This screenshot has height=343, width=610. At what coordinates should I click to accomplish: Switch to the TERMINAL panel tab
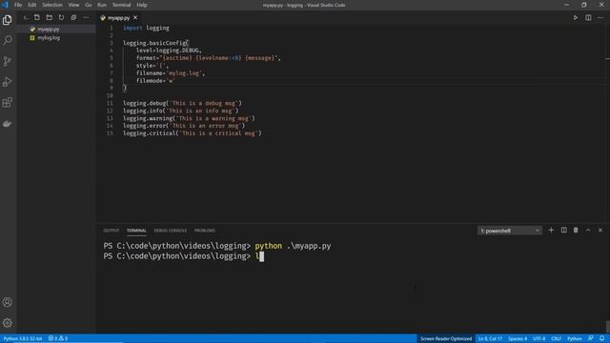136,231
